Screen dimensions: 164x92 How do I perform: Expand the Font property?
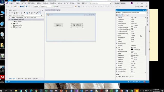pyautogui.click(x=116, y=47)
